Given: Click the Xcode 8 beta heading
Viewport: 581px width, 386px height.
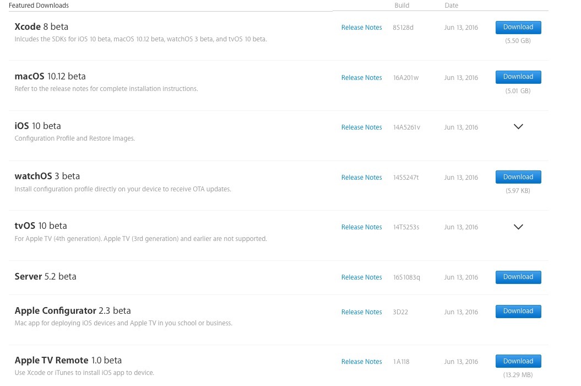Looking at the screenshot, I should (41, 26).
